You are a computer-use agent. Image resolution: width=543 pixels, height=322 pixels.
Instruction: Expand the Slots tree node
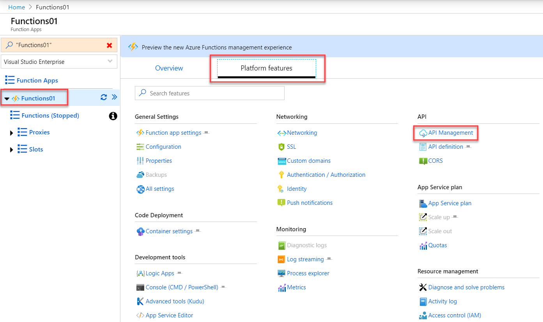click(11, 150)
